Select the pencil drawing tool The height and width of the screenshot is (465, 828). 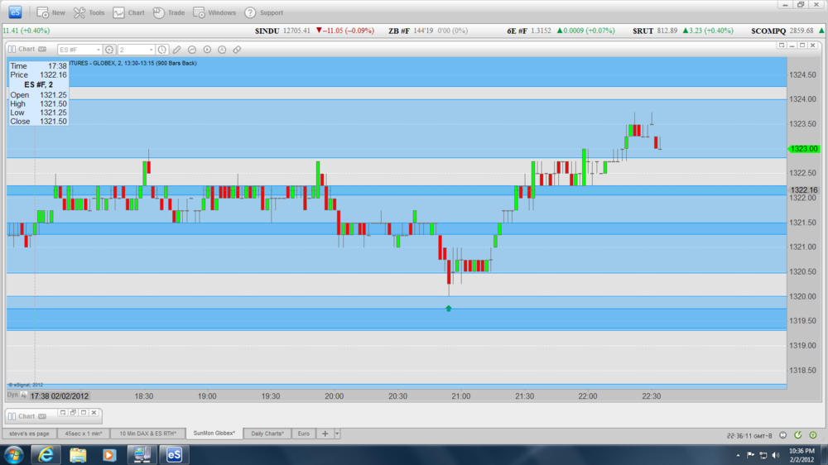(x=177, y=50)
